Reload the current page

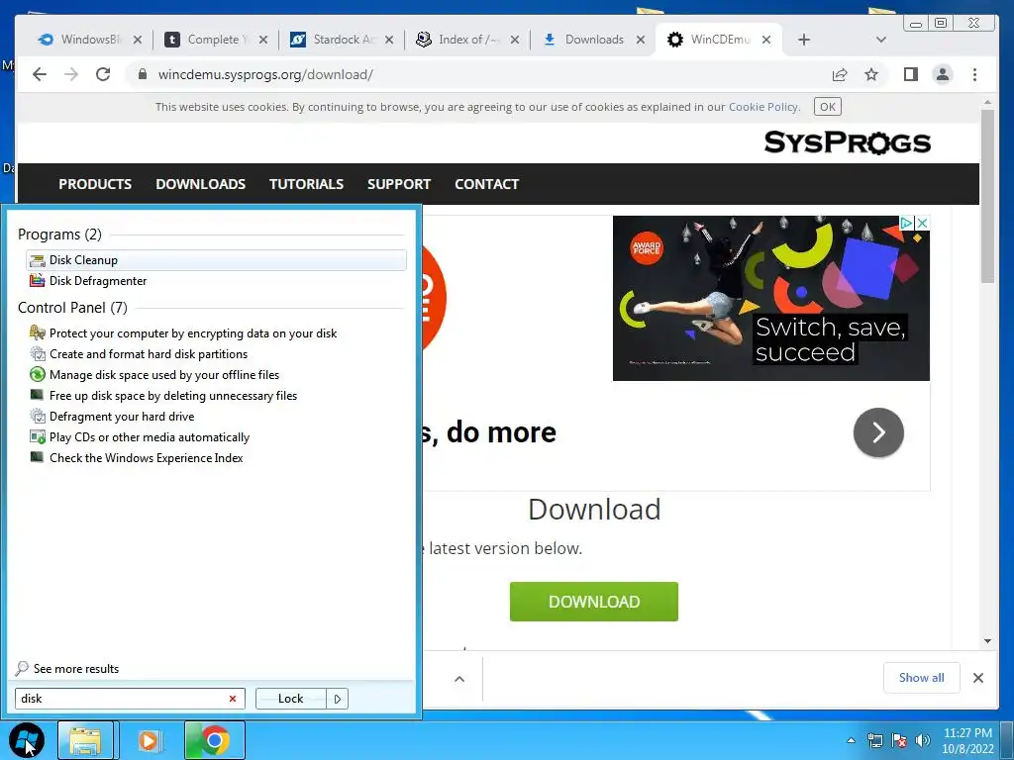[103, 74]
